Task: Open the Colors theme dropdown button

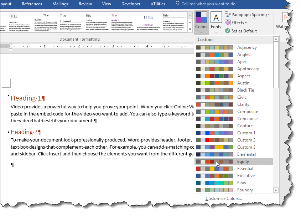Action: [201, 23]
